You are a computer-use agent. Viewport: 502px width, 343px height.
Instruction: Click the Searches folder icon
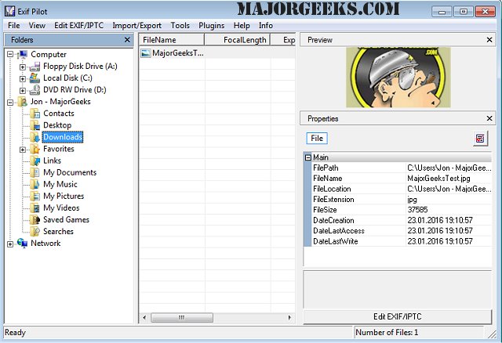pyautogui.click(x=35, y=232)
